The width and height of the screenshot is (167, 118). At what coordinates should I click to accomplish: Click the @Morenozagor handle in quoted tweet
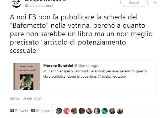87,66
